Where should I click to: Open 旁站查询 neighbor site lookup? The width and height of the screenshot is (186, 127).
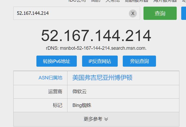point(139,61)
